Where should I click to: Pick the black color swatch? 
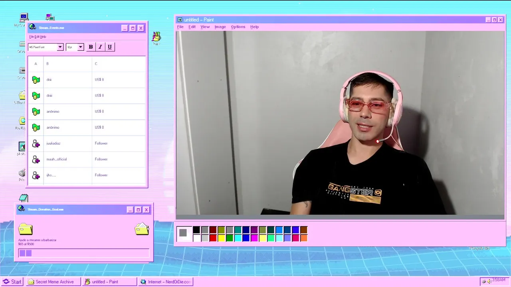point(196,230)
